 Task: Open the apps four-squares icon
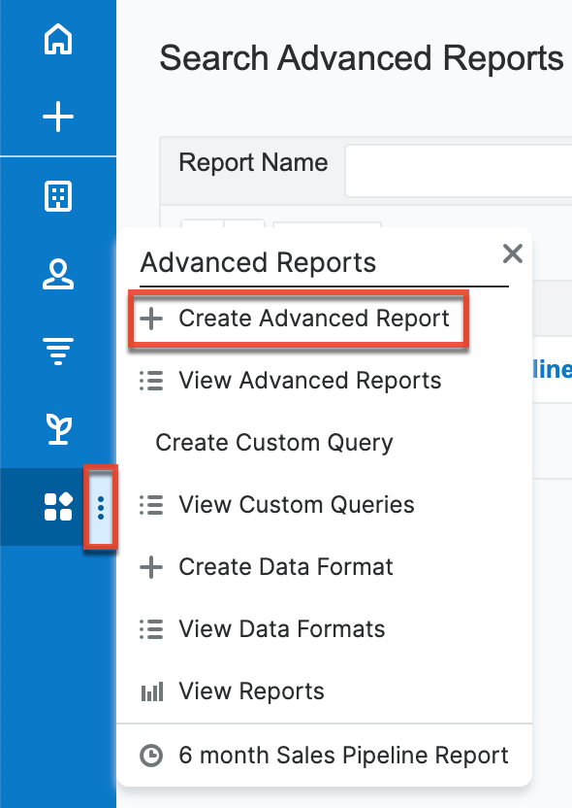(x=58, y=505)
